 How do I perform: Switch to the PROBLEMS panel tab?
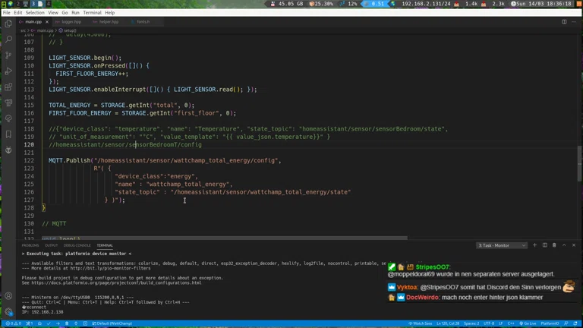[30, 245]
